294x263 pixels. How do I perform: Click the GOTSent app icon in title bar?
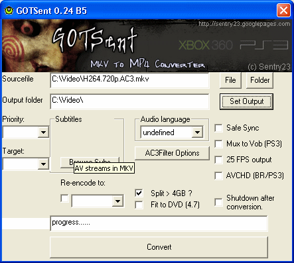[x=9, y=10]
